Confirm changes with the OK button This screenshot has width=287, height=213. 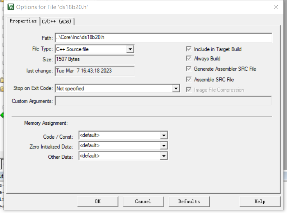(x=98, y=201)
